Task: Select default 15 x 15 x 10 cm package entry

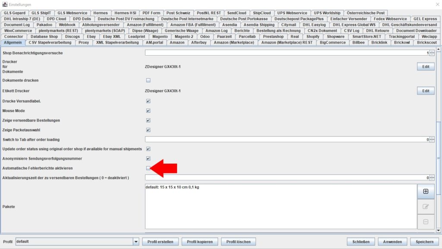Action: [172, 187]
